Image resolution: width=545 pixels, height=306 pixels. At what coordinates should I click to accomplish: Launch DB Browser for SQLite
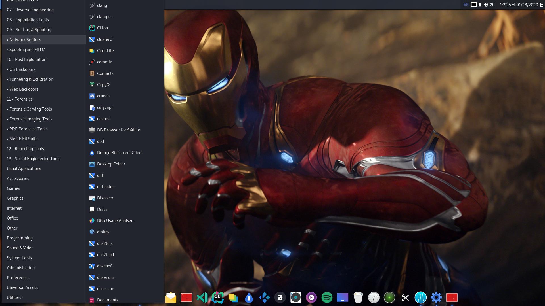125,130
